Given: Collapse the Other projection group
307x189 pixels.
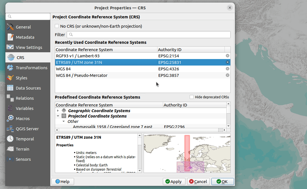Looking at the screenshot, I should click(x=63, y=121).
